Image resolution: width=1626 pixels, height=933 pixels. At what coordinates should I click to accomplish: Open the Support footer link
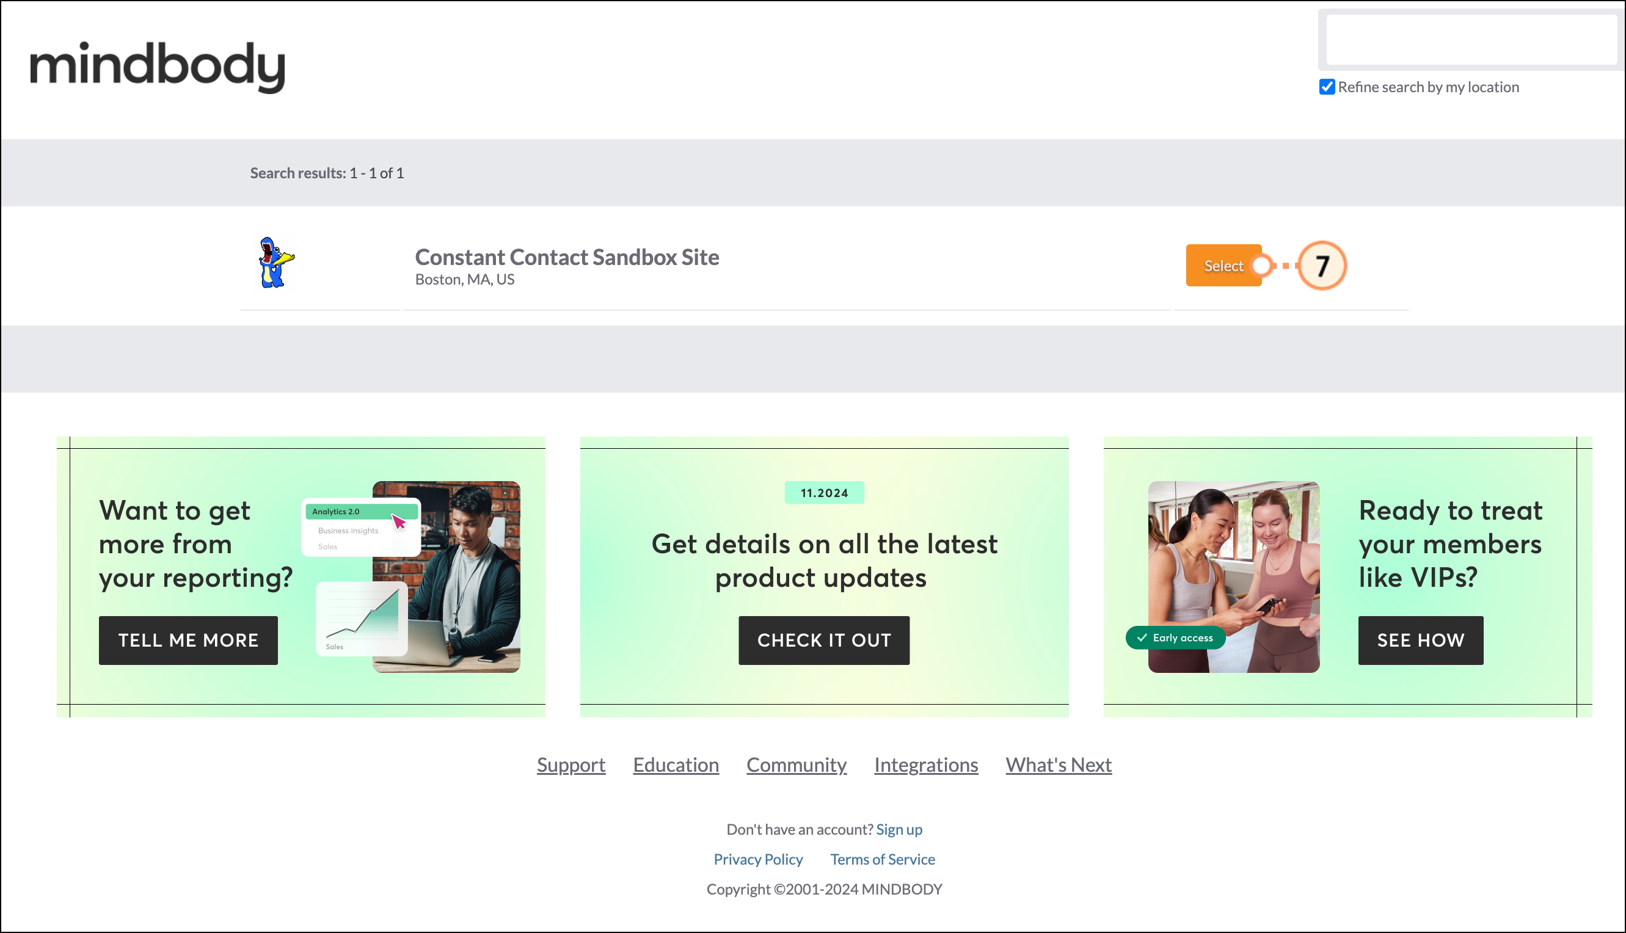[x=571, y=764]
